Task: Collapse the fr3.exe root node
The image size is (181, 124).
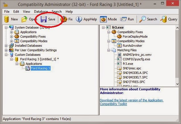Action: coord(103,28)
